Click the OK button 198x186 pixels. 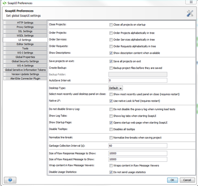[173, 180]
